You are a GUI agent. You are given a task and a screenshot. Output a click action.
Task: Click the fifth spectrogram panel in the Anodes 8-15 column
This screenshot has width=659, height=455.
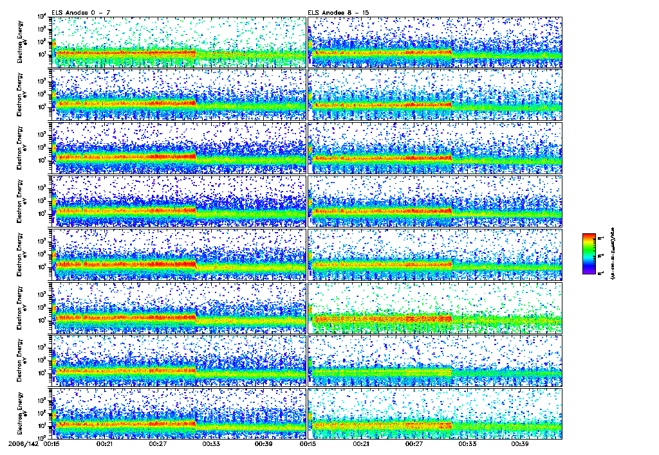point(435,254)
